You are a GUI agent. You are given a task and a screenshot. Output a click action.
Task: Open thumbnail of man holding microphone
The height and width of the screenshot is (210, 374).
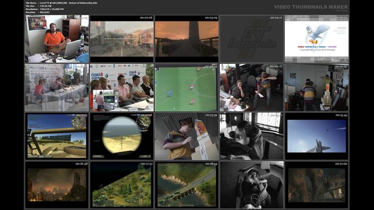pyautogui.click(x=122, y=87)
